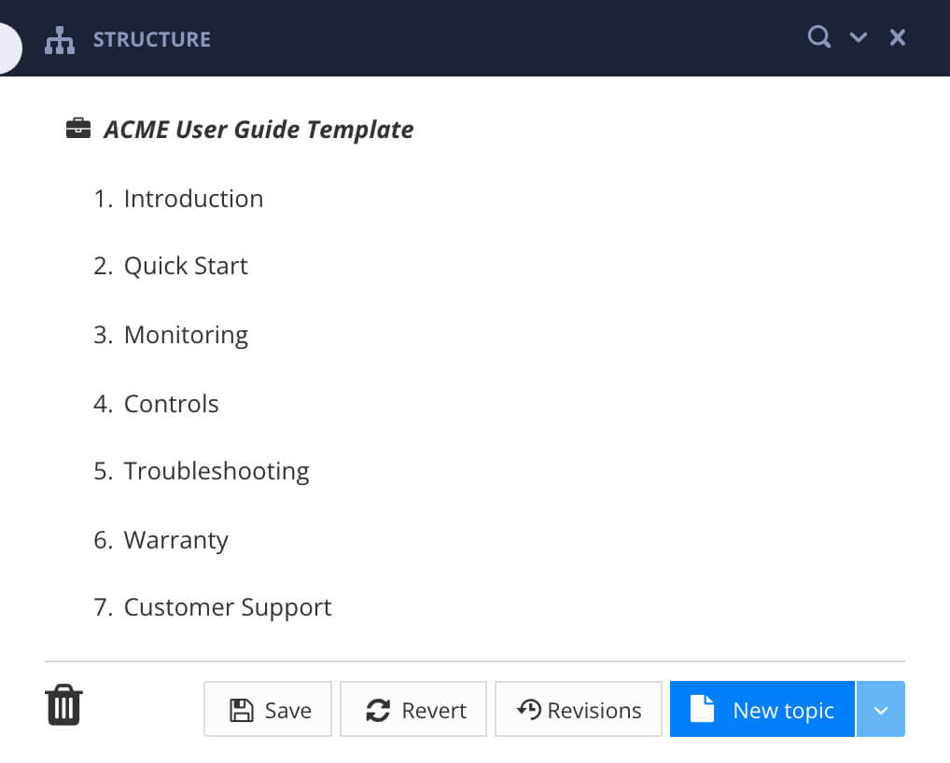
Task: Open the search magnifier icon
Action: coord(818,37)
